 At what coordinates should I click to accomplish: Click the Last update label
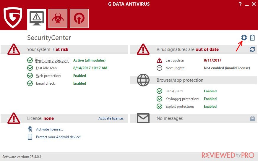tap(175, 60)
